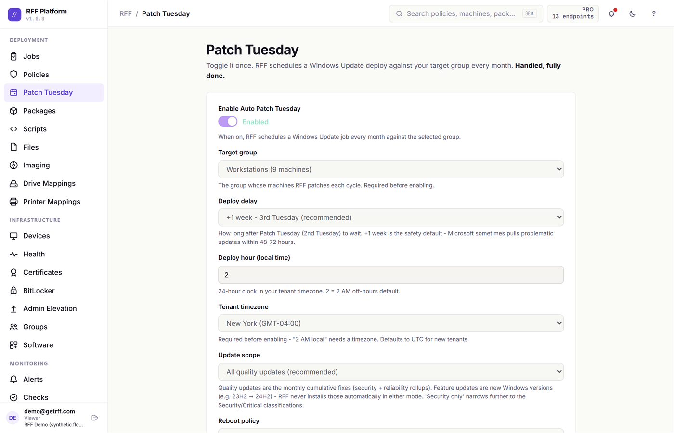Open the Groups people icon
Screen dimensions: 674x433
[x=13, y=327]
